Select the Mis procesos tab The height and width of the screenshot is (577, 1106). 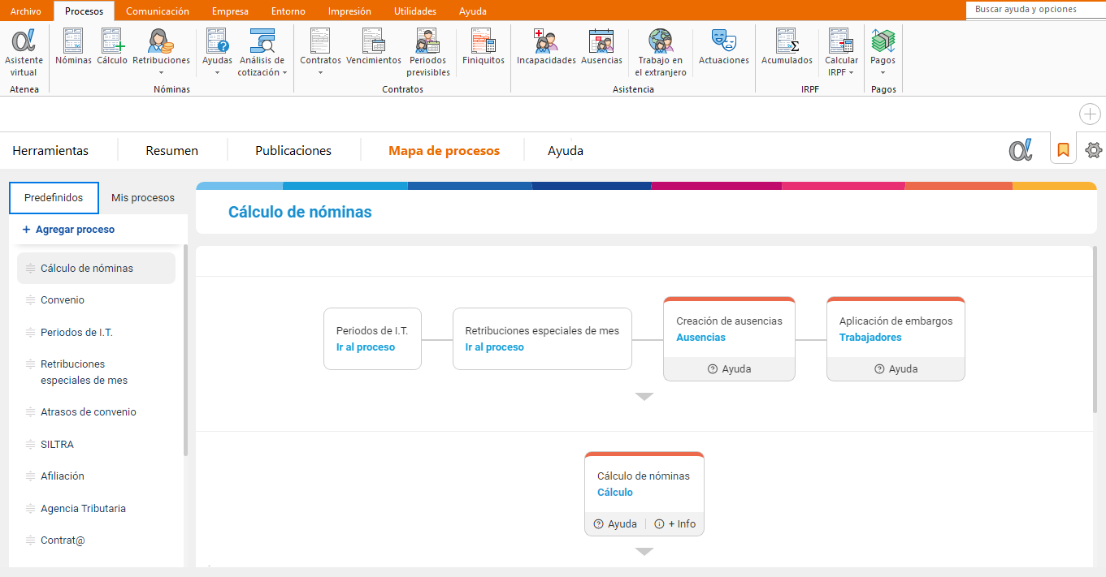click(143, 198)
